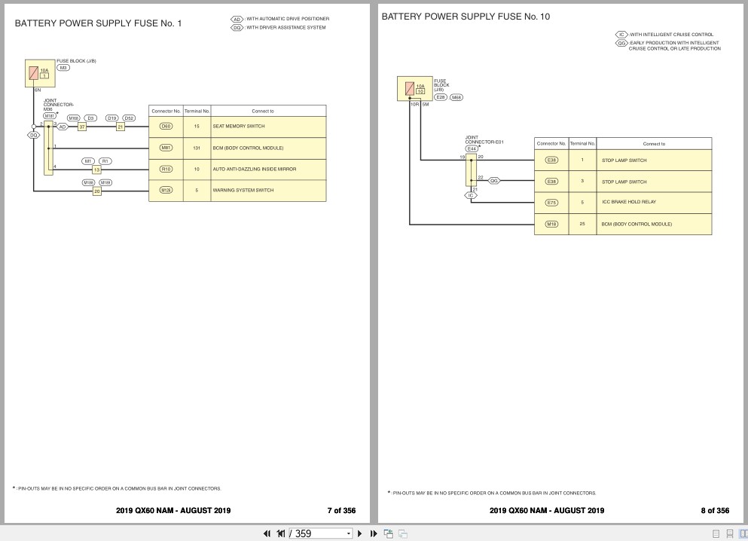Click the QG option marker on the wire
748x541 pixels.
[x=493, y=181]
